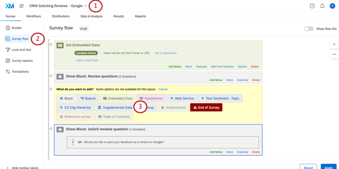Add a Text Sentiment - Topic element
The width and height of the screenshot is (339, 169).
pyautogui.click(x=220, y=98)
